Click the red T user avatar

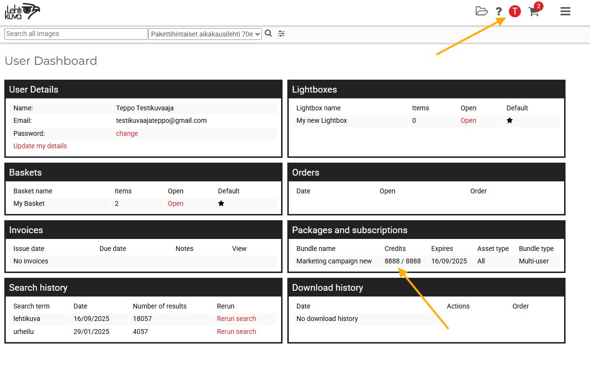pyautogui.click(x=515, y=12)
